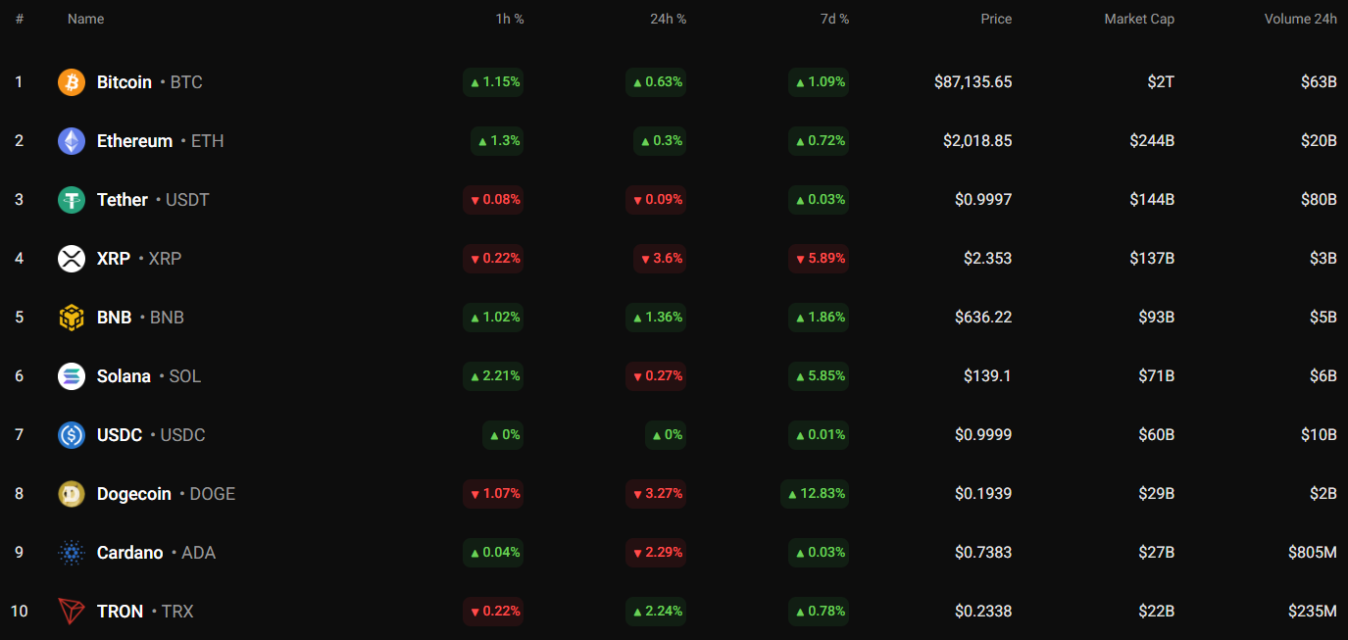Sort by the 1h % column header

pyautogui.click(x=509, y=19)
